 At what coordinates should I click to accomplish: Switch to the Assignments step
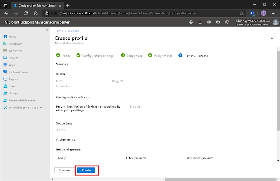160,56
